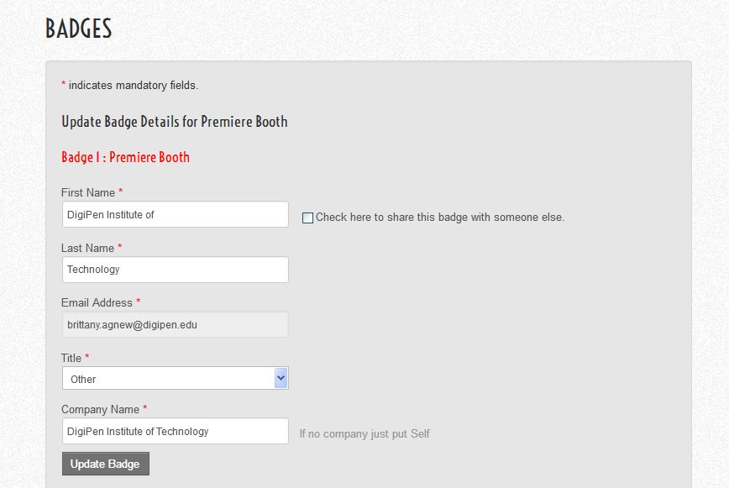Select the Company Name input field

(175, 431)
